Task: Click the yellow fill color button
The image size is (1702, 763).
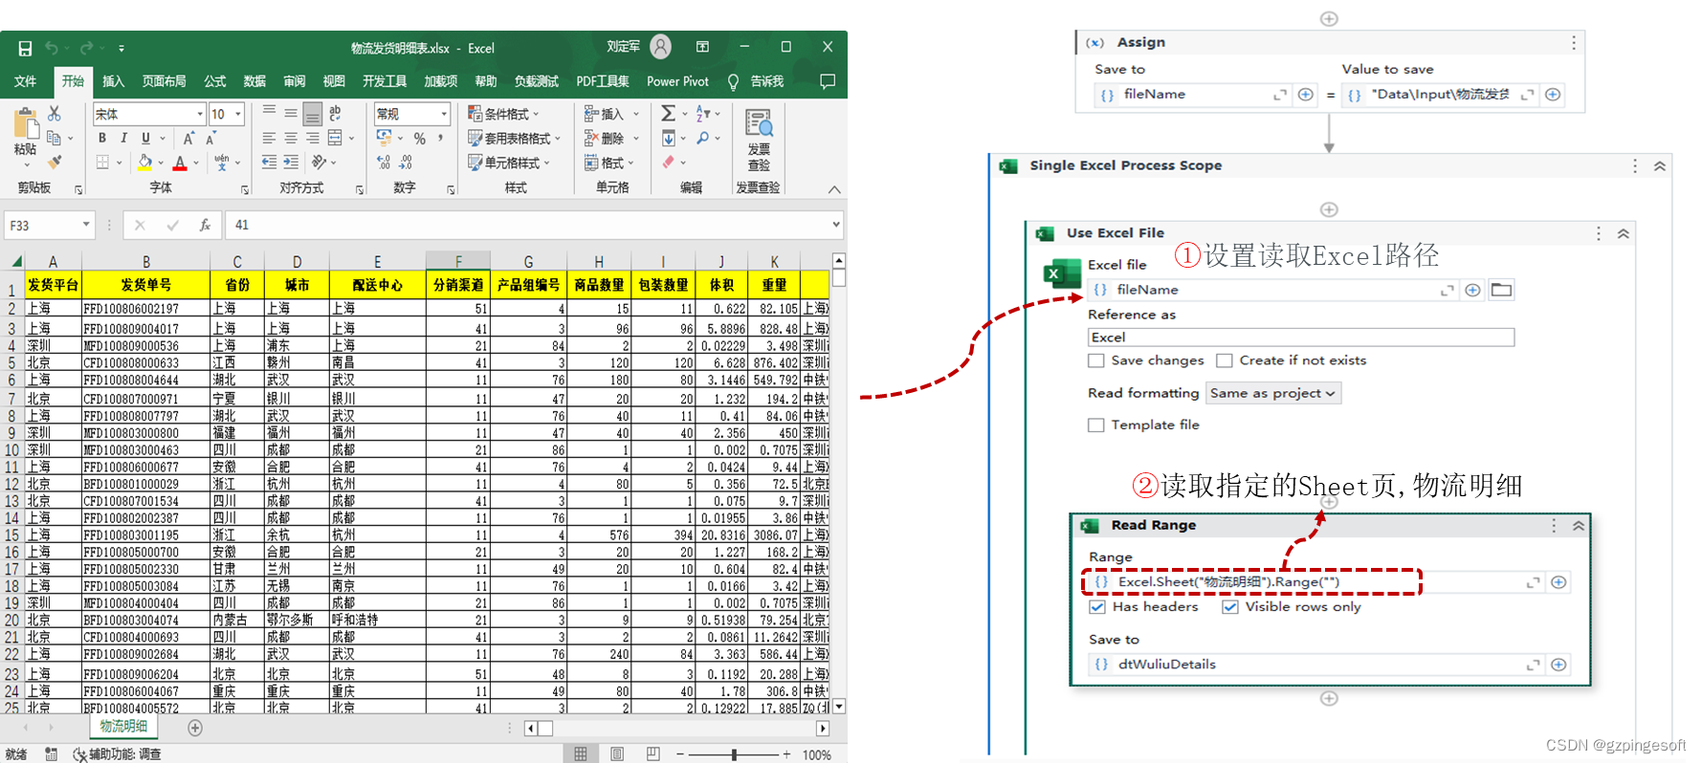Action: [145, 163]
